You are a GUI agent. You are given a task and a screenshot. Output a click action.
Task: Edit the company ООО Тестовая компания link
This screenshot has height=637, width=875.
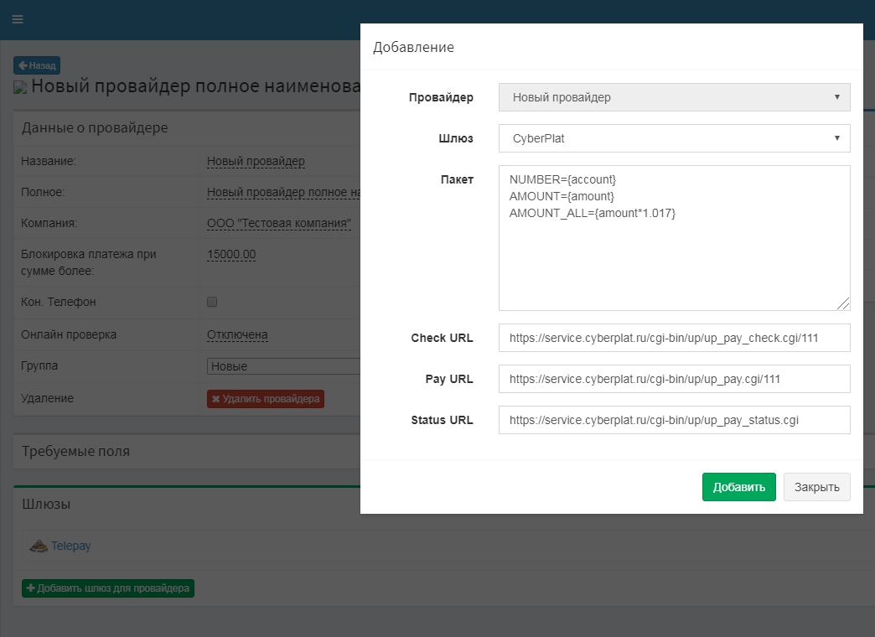point(278,224)
